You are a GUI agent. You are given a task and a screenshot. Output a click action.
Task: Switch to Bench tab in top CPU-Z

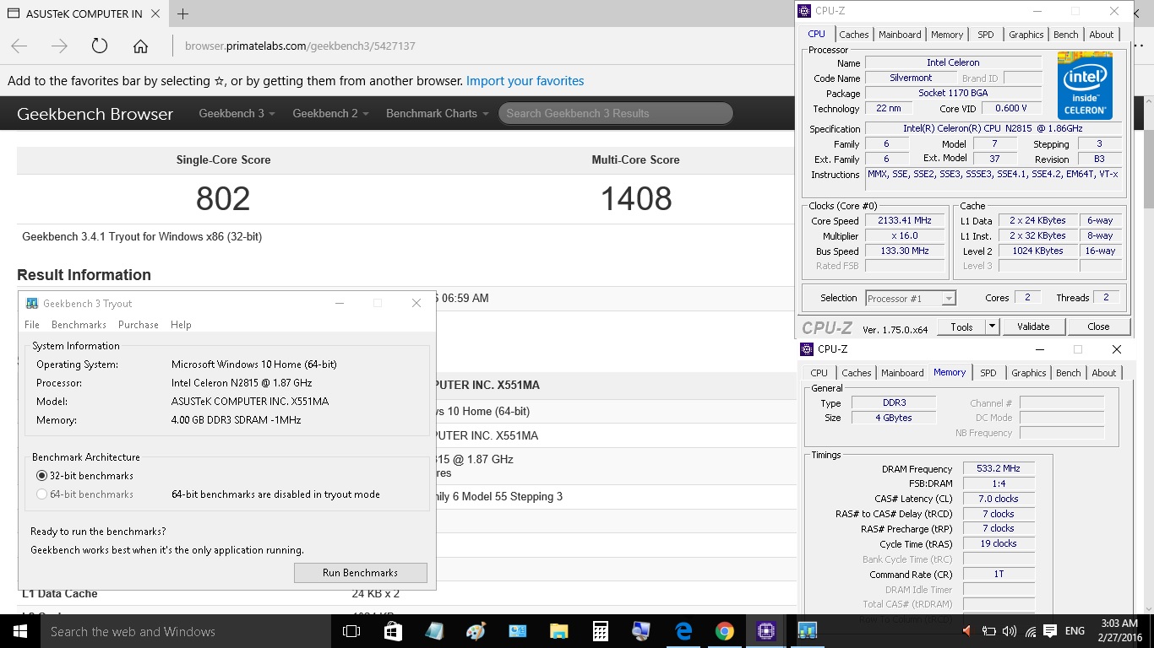1066,35
